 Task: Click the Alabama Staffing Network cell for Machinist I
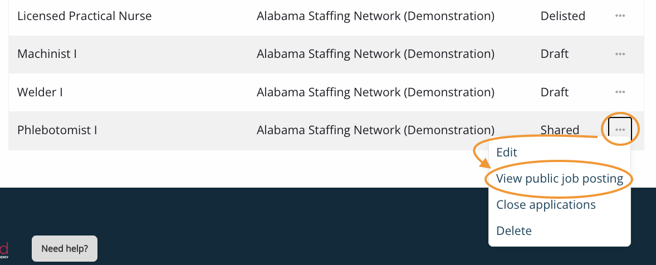(x=375, y=54)
